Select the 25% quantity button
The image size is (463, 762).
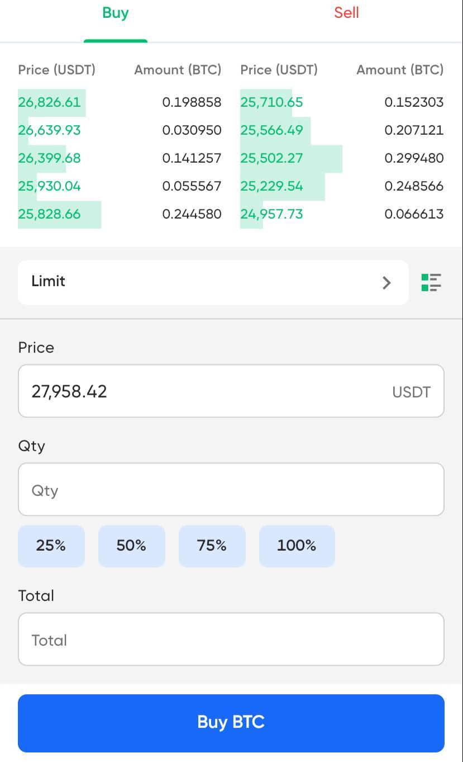(x=51, y=546)
